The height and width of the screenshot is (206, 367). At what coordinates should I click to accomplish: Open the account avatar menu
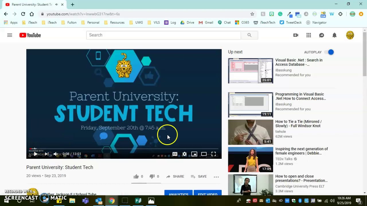pos(350,35)
